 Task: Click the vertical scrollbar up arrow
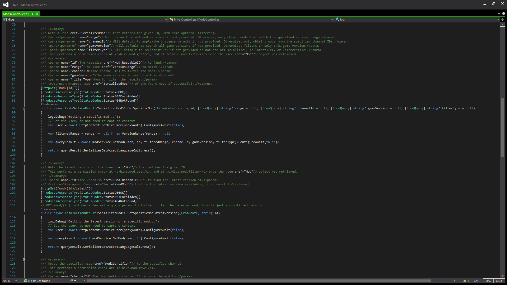click(503, 25)
